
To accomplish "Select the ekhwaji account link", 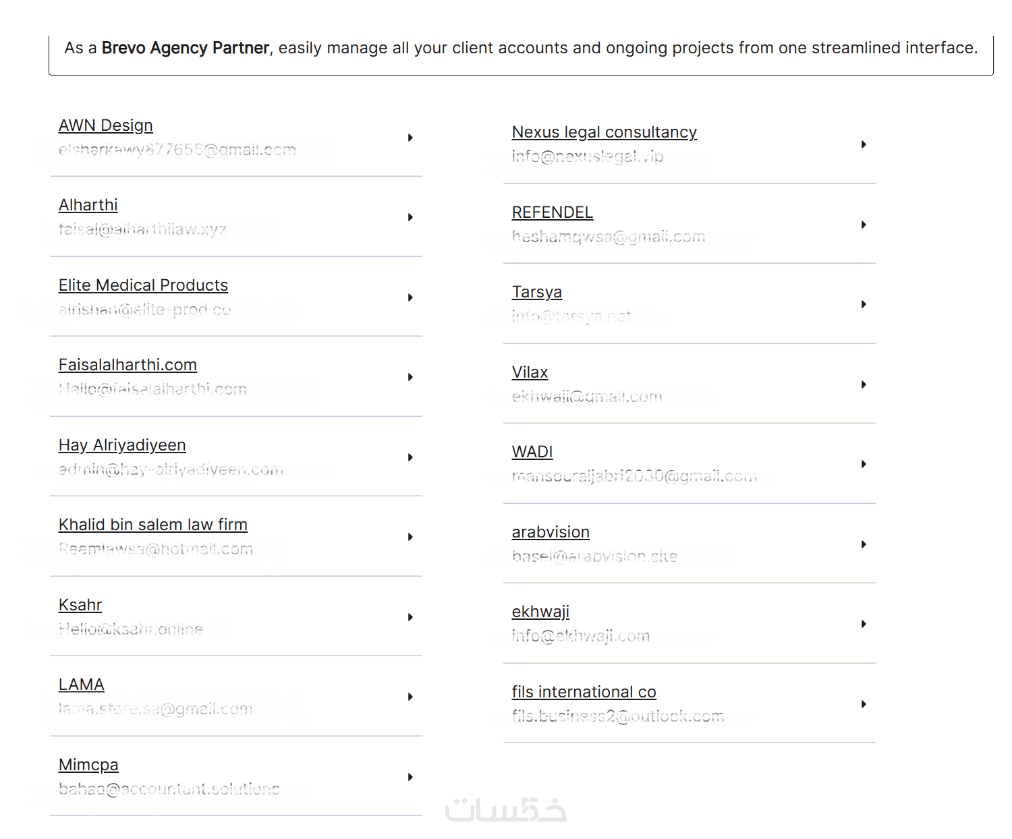I will tap(540, 612).
